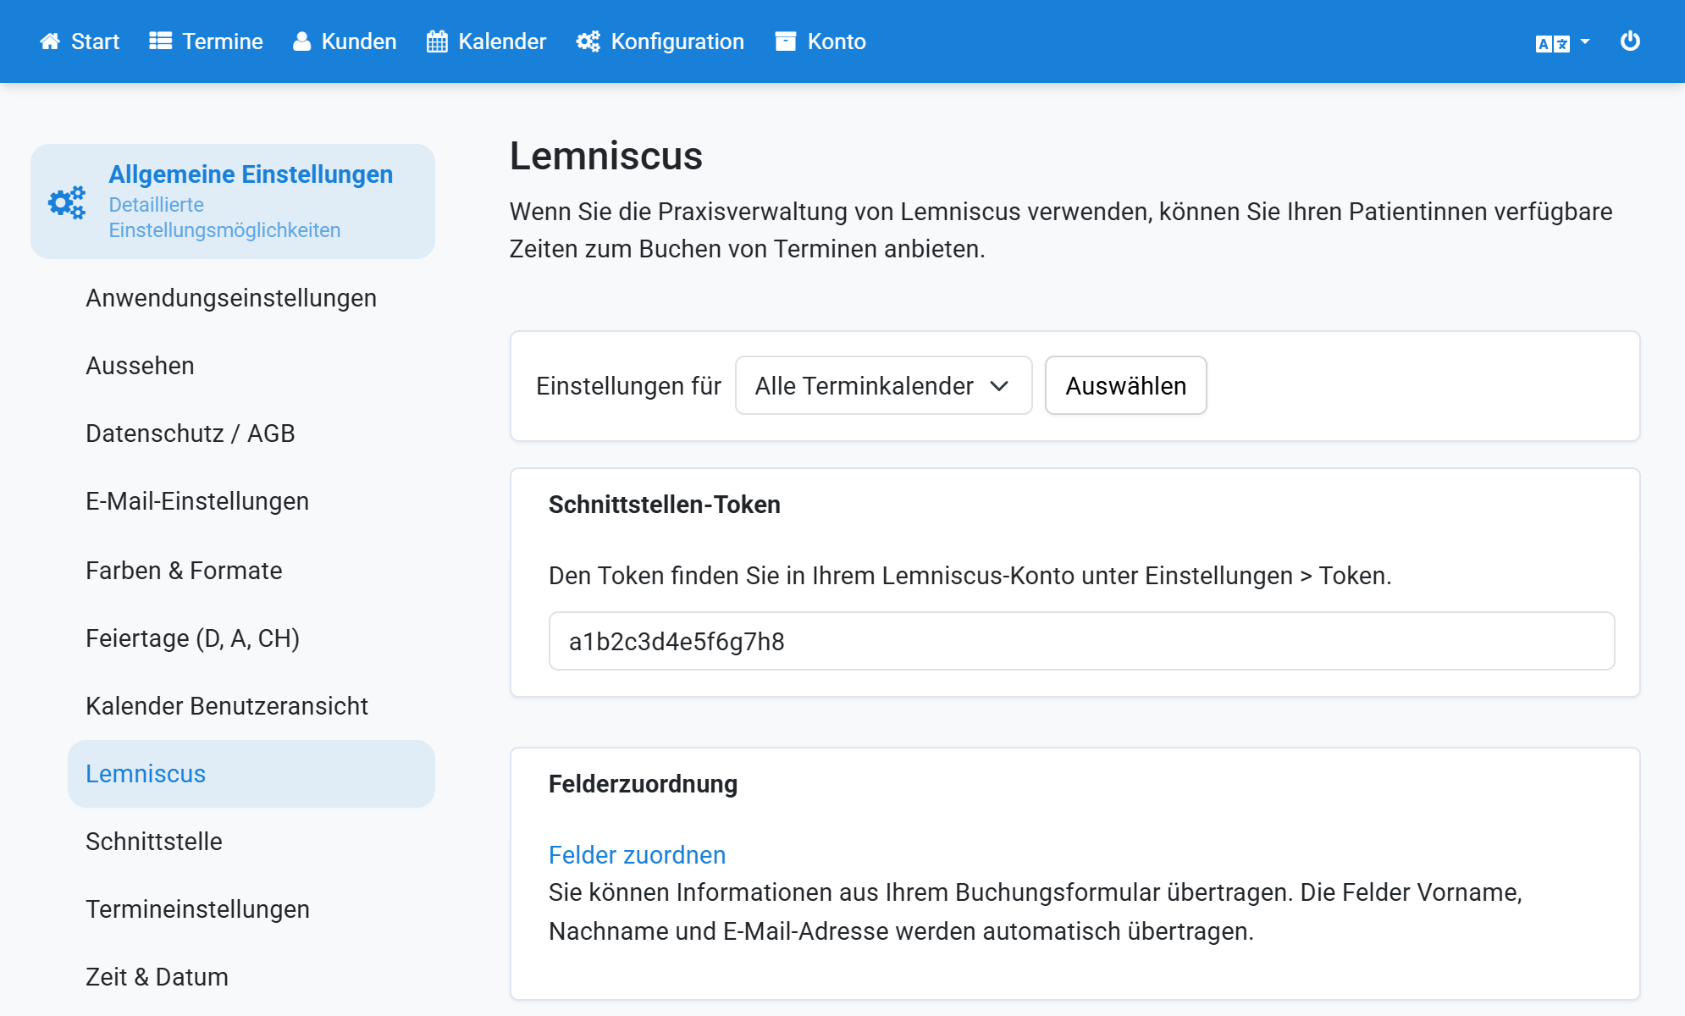Click the Schnittstellen-Token section title
The height and width of the screenshot is (1016, 1685).
coord(665,505)
